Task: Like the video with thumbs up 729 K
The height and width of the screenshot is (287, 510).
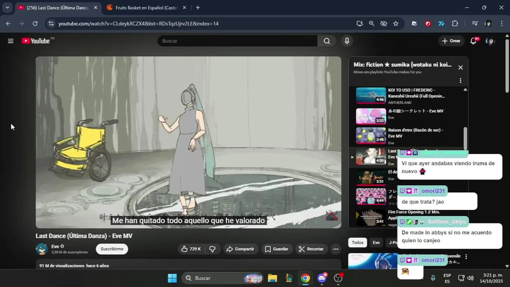Action: [x=191, y=249]
